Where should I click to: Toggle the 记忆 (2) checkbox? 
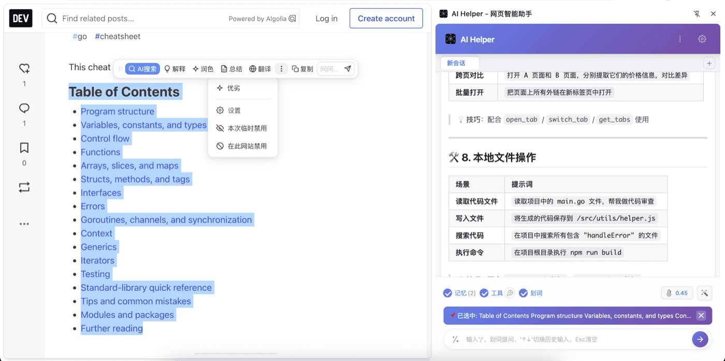pos(447,293)
